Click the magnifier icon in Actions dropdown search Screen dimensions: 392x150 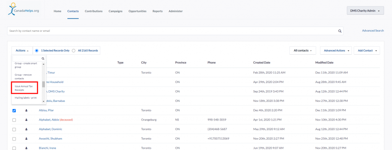click(x=43, y=59)
